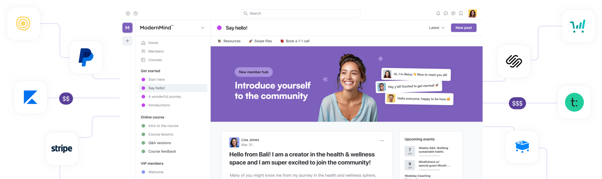
Task: Click the clock icon at top left
Action: (x=136, y=13)
